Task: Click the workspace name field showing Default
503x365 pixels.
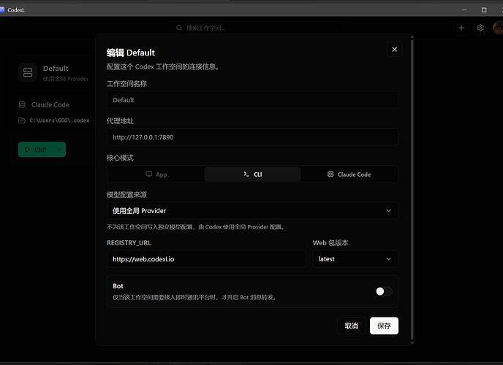Action: pyautogui.click(x=252, y=100)
